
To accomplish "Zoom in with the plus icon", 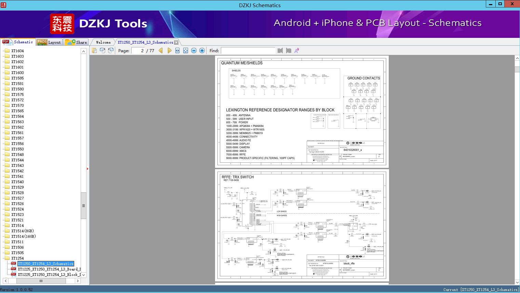I will point(202,50).
